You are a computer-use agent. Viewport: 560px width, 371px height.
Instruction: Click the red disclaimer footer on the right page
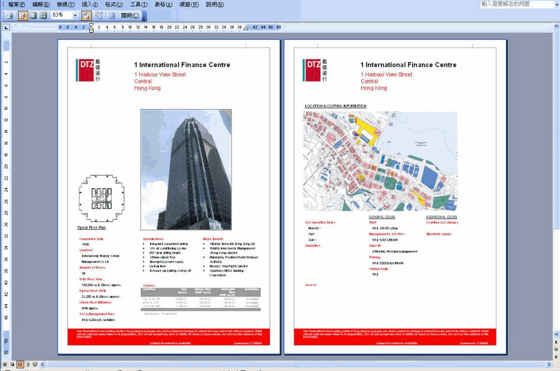(x=395, y=337)
